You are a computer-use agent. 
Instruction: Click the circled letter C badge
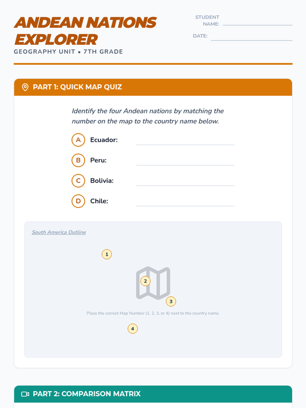point(78,181)
